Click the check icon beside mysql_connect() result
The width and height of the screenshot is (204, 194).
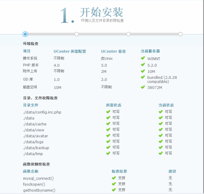pos(114,178)
